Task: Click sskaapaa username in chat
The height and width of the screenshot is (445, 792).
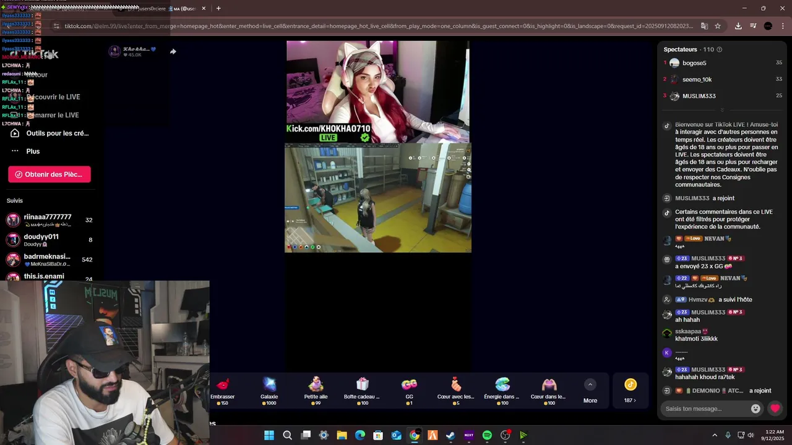Action: (688, 331)
